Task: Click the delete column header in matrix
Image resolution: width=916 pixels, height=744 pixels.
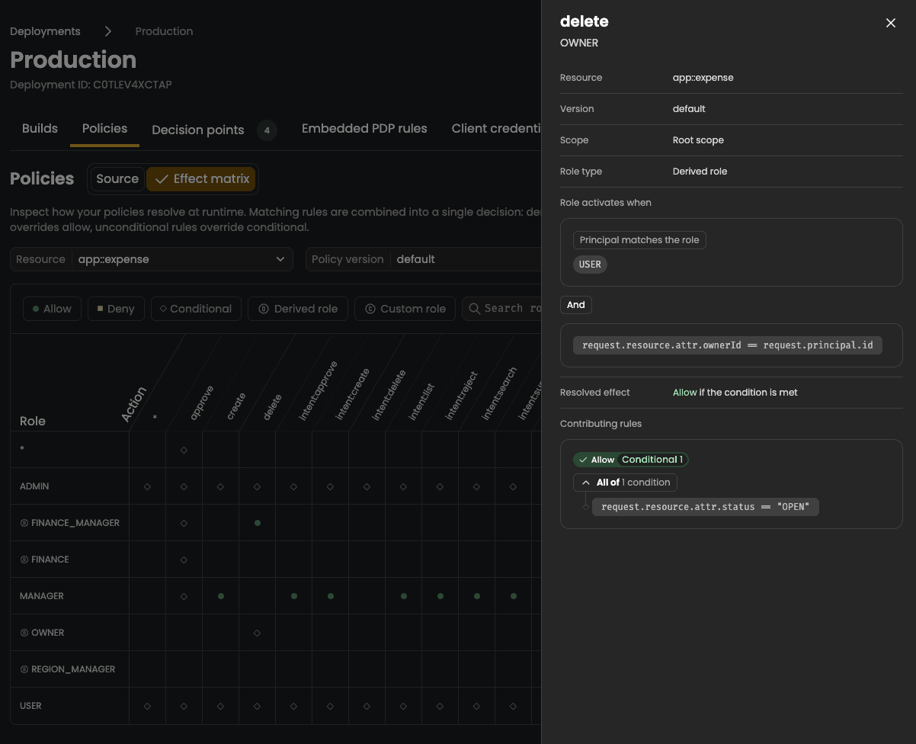Action: coord(271,407)
